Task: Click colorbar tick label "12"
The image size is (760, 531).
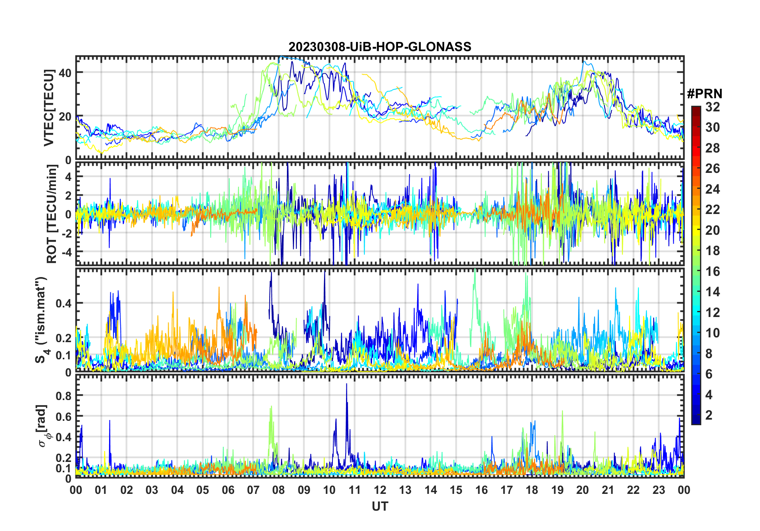Action: point(712,313)
